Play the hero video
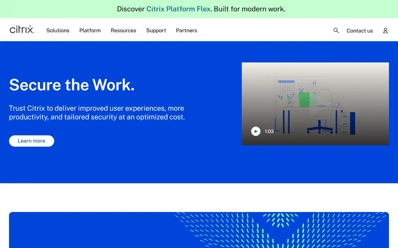 point(255,131)
